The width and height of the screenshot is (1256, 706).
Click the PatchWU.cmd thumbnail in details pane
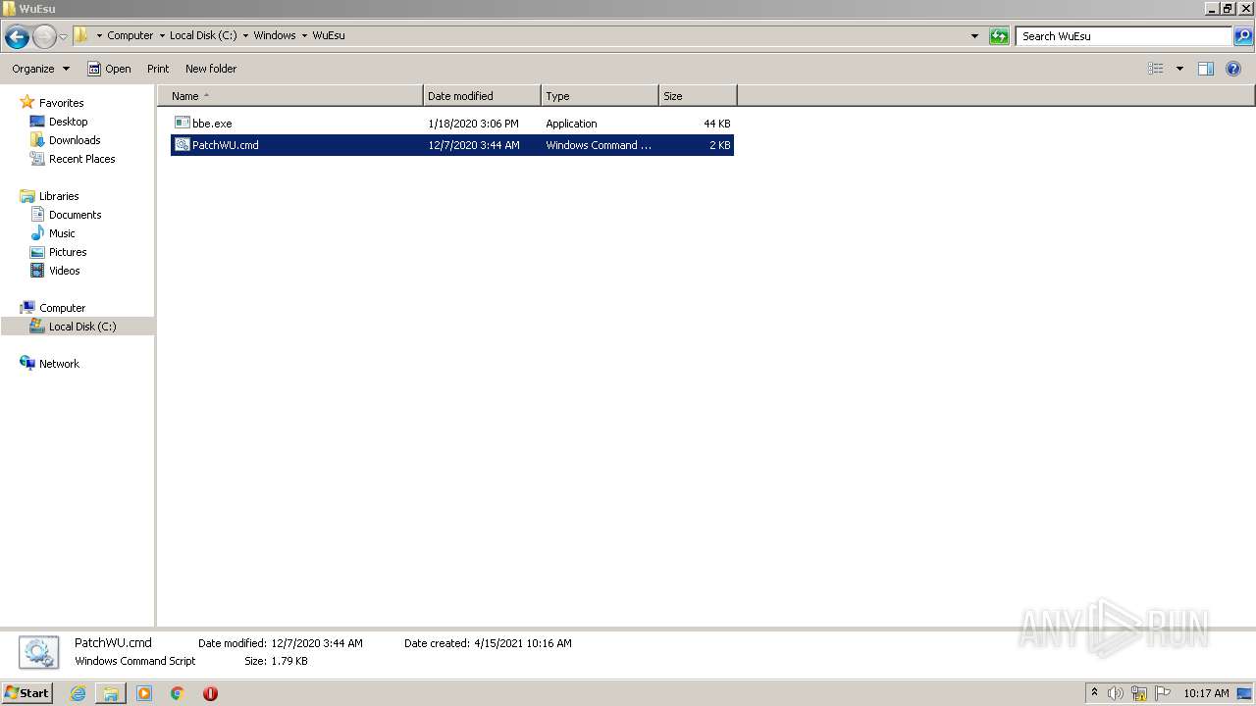[x=38, y=652]
